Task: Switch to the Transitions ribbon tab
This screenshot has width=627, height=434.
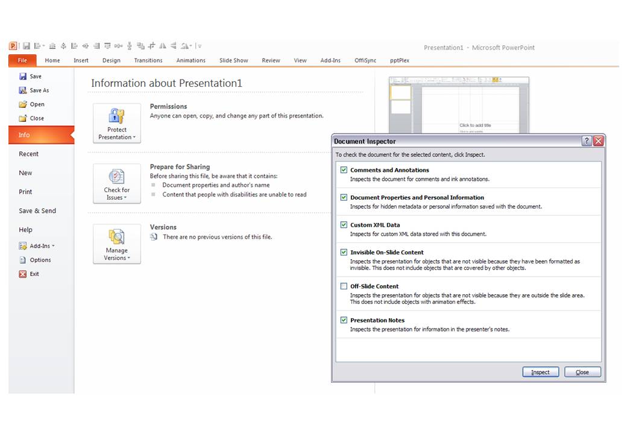Action: tap(148, 60)
